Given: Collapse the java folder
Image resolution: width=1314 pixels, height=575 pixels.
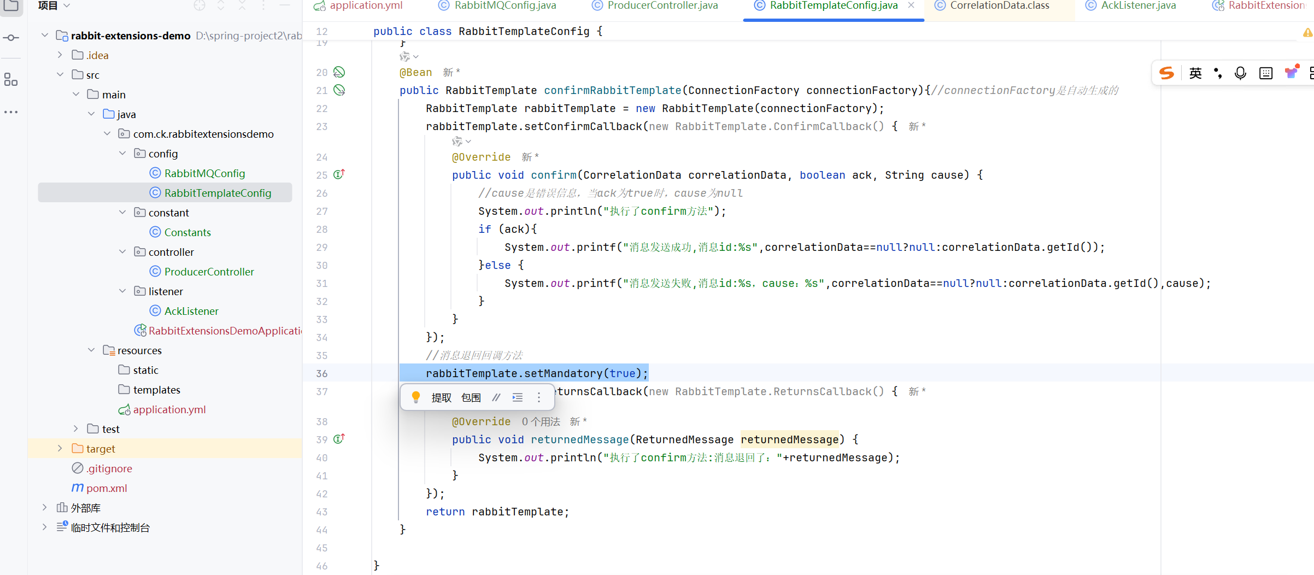Looking at the screenshot, I should tap(91, 114).
